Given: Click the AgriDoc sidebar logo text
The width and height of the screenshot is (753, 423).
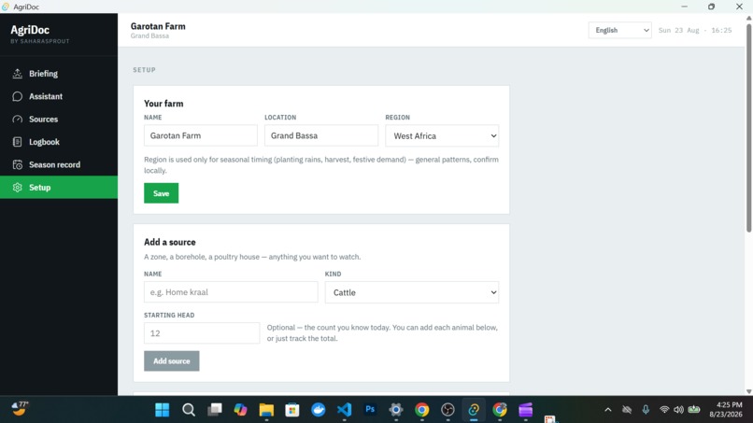Looking at the screenshot, I should (x=30, y=30).
